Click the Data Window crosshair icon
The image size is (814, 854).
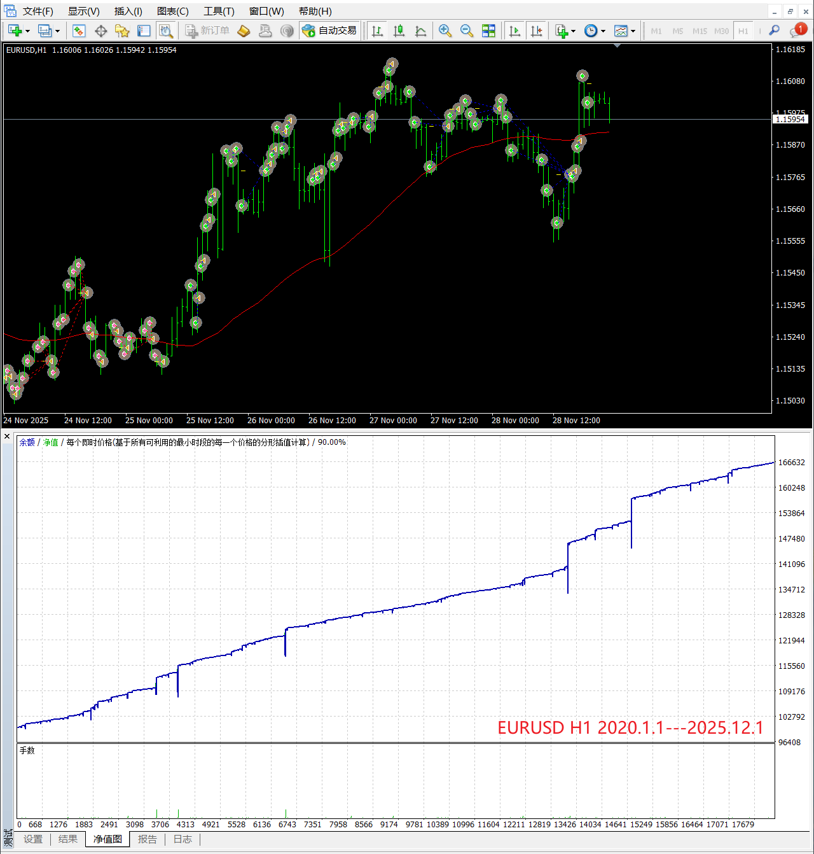tap(100, 31)
